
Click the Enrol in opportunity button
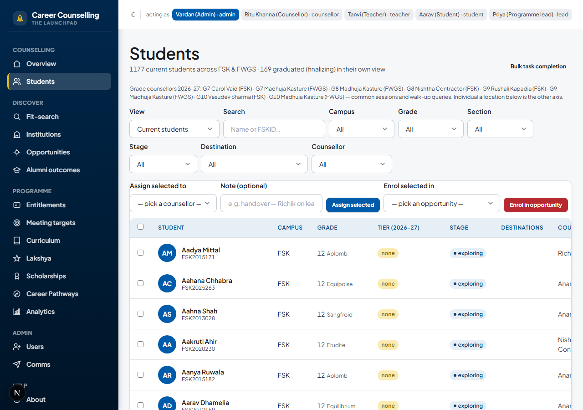pyautogui.click(x=536, y=205)
